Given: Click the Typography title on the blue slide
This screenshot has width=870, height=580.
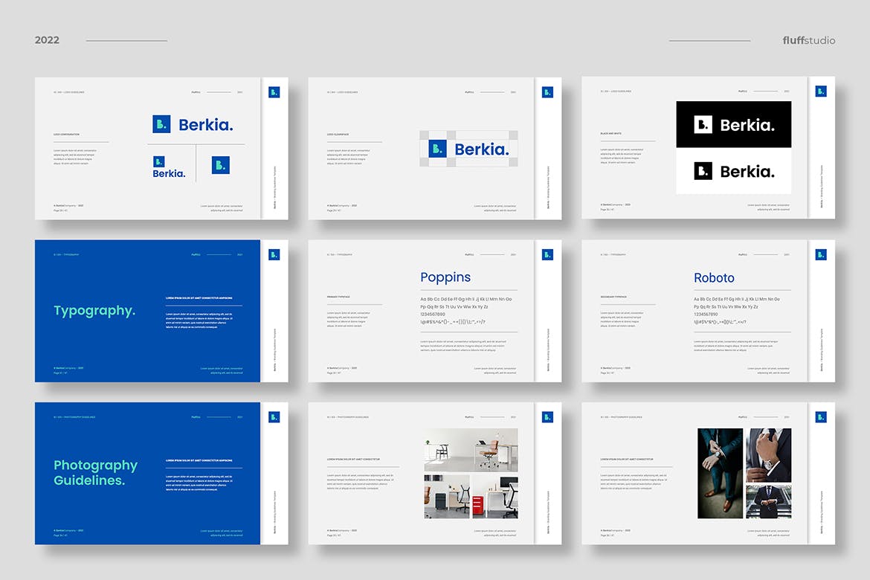Looking at the screenshot, I should [94, 311].
